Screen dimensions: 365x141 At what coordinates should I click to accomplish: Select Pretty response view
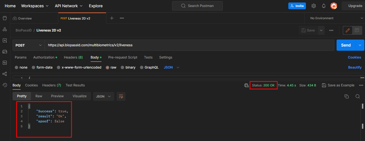[22, 96]
